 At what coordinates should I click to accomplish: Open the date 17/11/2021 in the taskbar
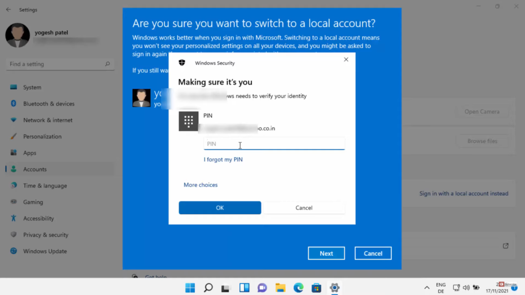point(497,291)
